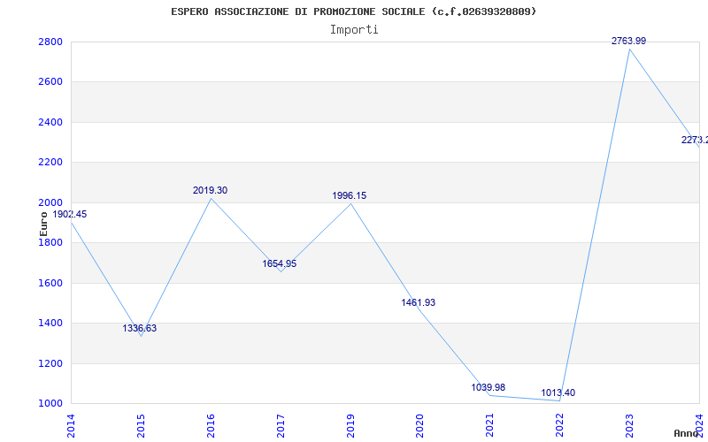Image resolution: width=708 pixels, height=442 pixels.
Task: Click the 1039.98 data label
Action: tap(489, 387)
